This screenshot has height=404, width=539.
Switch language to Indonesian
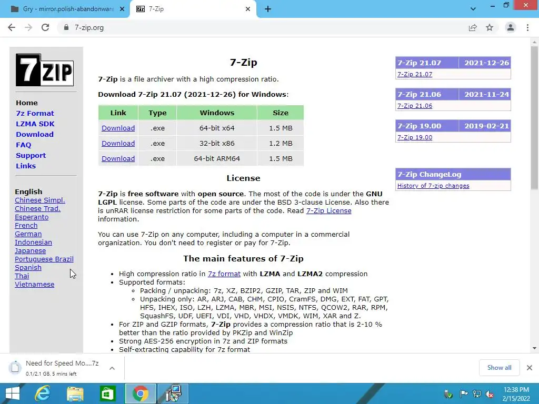33,242
